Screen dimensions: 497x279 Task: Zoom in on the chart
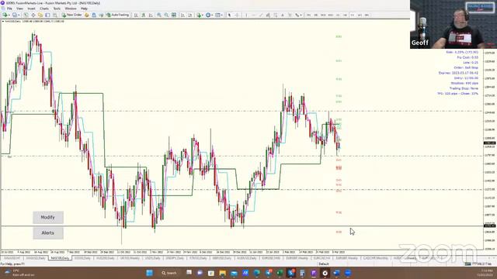(158, 15)
